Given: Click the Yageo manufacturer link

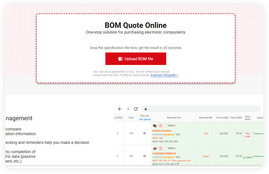Looking at the screenshot, I should tap(206, 156).
